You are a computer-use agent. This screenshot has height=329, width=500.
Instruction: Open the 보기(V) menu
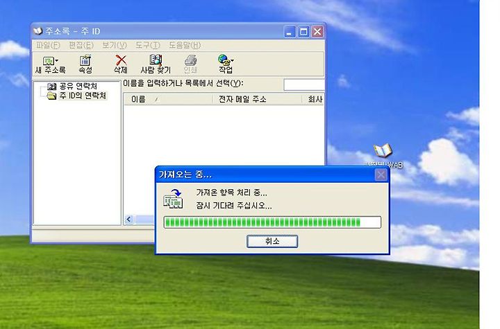[x=115, y=45]
